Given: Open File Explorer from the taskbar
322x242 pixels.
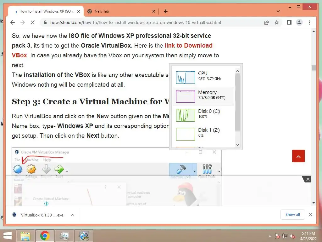Looking at the screenshot, I should [x=25, y=236].
